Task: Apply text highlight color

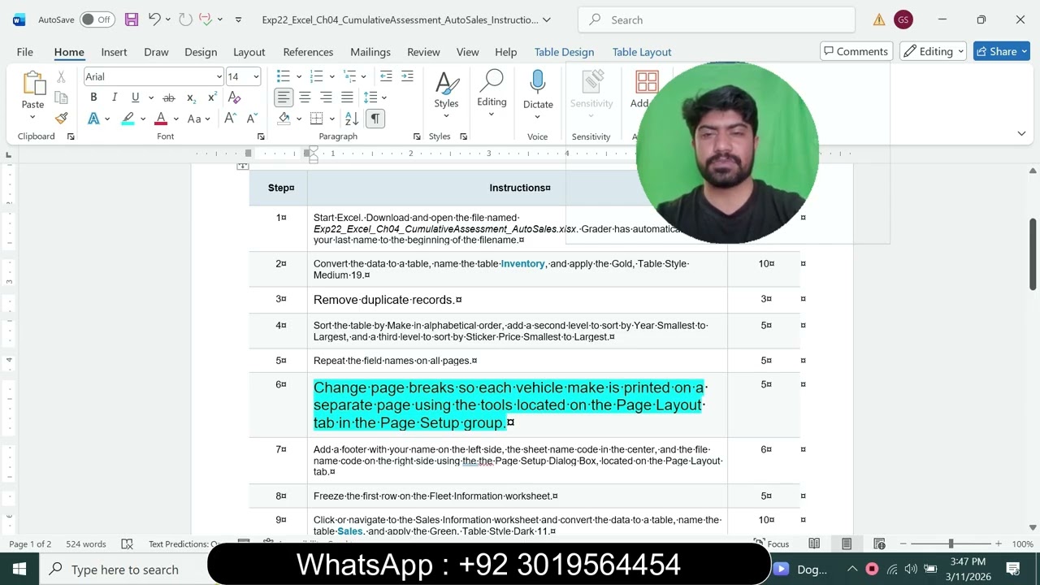Action: pyautogui.click(x=128, y=119)
